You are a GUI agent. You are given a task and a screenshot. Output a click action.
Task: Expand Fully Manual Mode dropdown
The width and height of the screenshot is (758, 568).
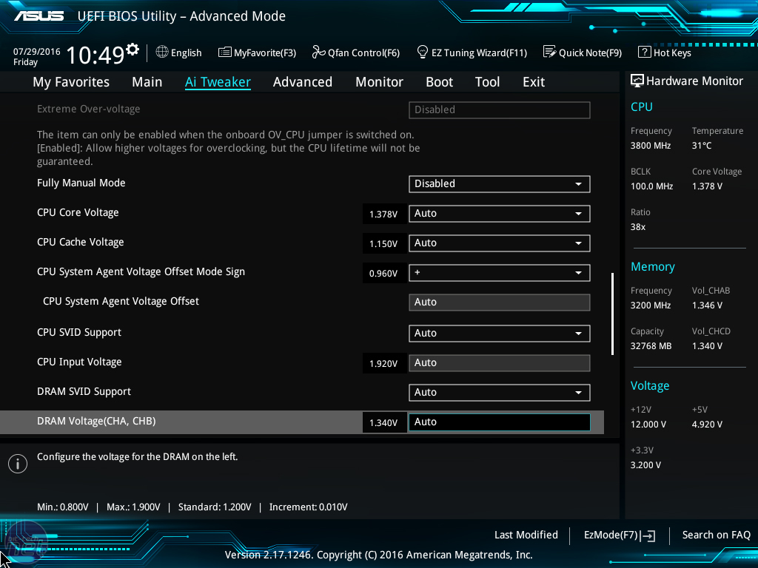pyautogui.click(x=500, y=184)
